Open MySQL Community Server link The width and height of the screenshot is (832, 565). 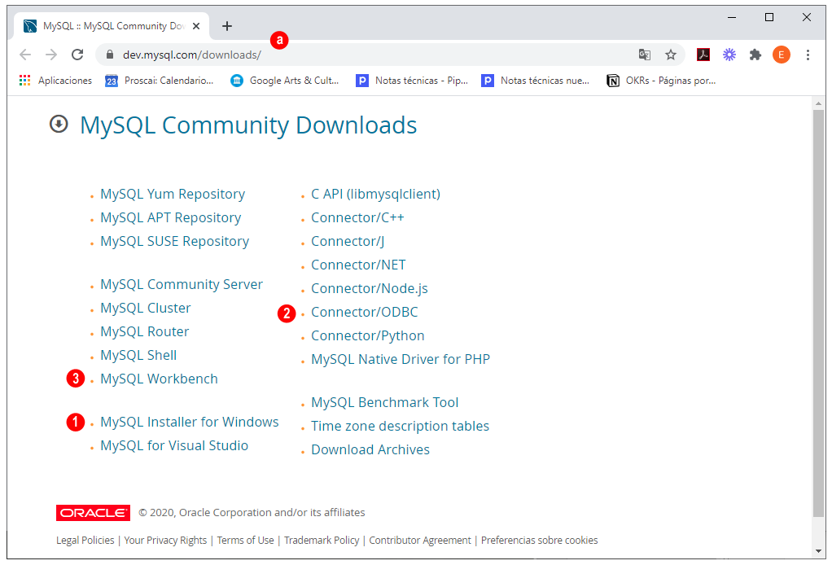coord(182,284)
